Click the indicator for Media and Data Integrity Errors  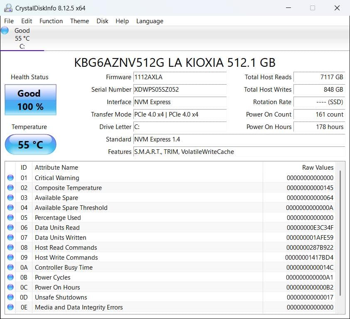(x=10, y=307)
